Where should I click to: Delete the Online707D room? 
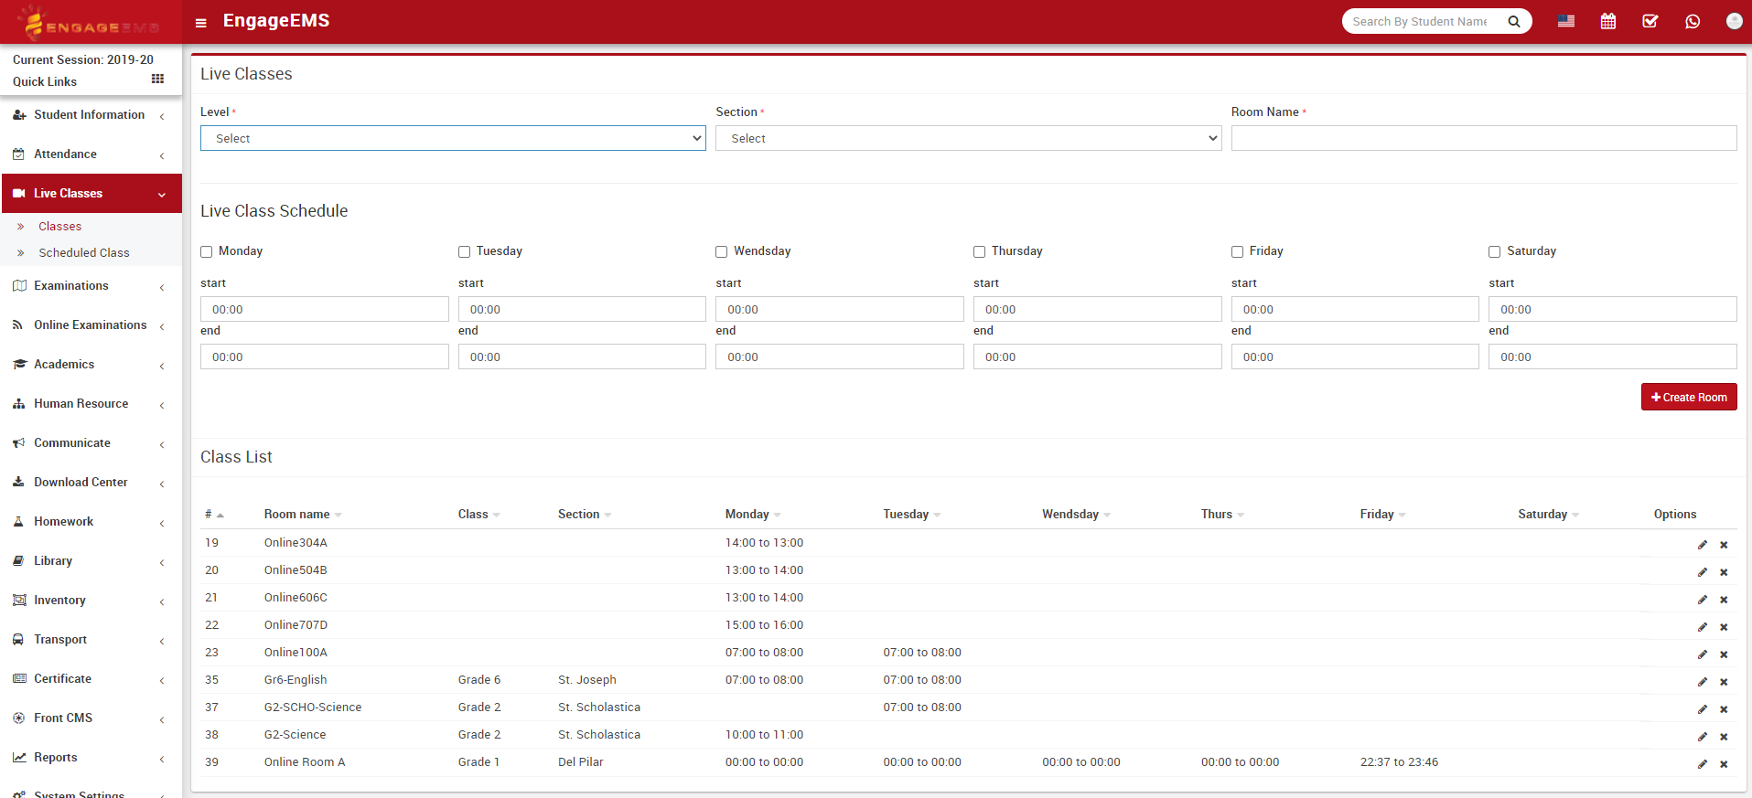1724,627
